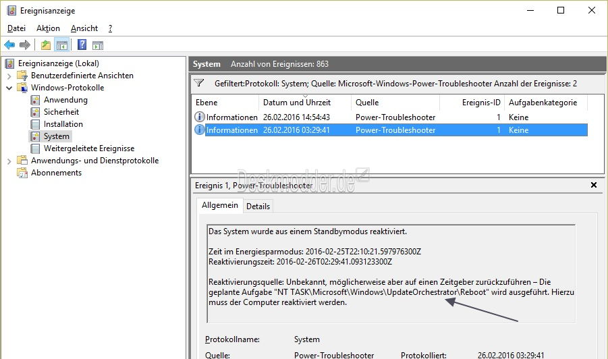Click the System log icon in tree

(35, 136)
